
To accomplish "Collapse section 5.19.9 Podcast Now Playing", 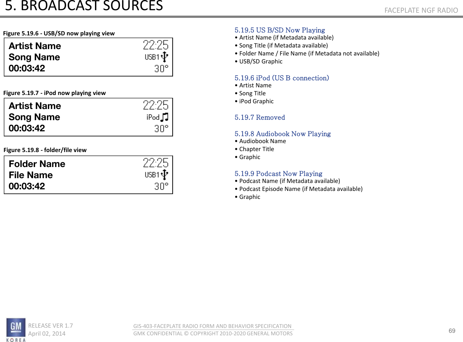I will 278,174.
